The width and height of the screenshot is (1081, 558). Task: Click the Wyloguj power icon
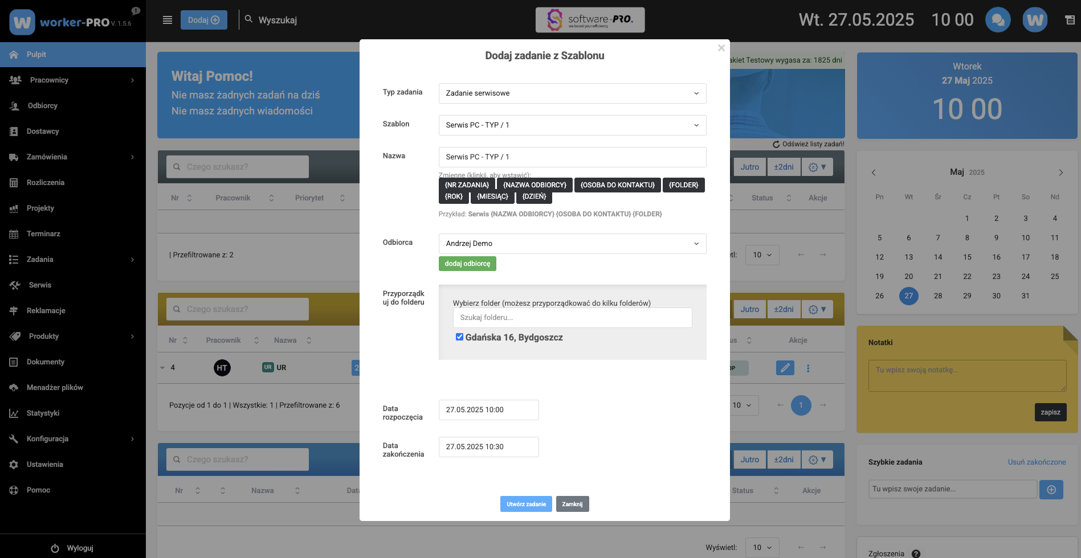[55, 548]
